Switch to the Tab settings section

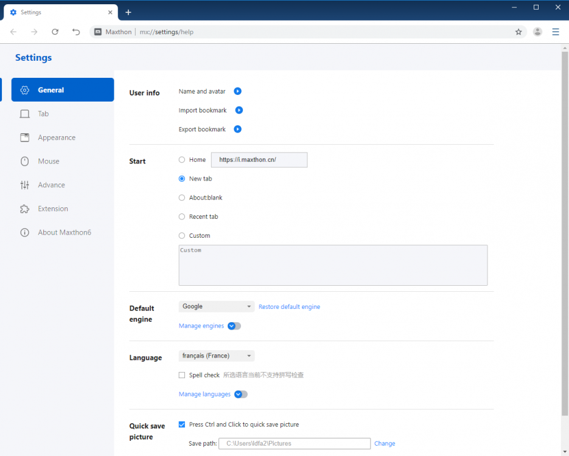[43, 114]
